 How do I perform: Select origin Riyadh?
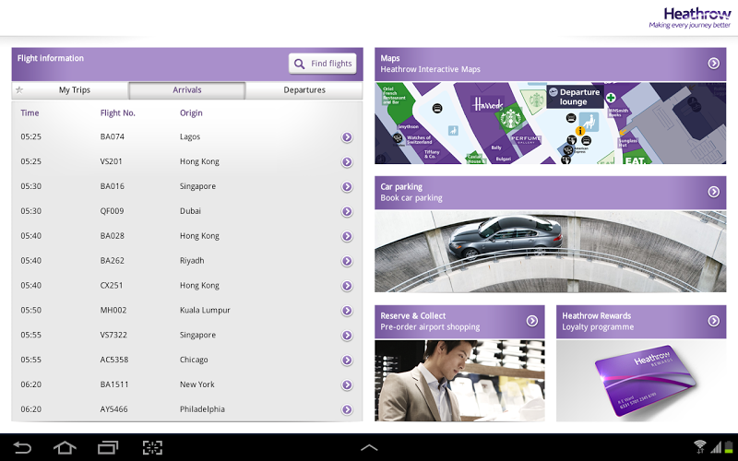[x=192, y=261]
